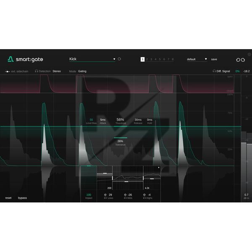Click the 0.7 dB in value
The image size is (252, 252).
pos(247,195)
